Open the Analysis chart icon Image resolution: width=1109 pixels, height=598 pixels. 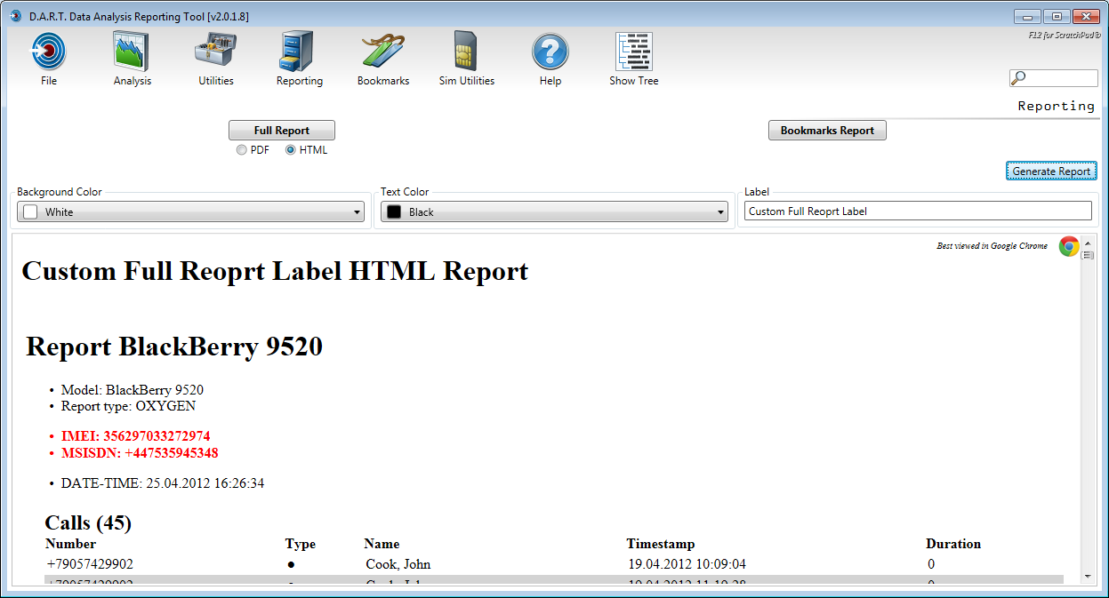(x=132, y=51)
